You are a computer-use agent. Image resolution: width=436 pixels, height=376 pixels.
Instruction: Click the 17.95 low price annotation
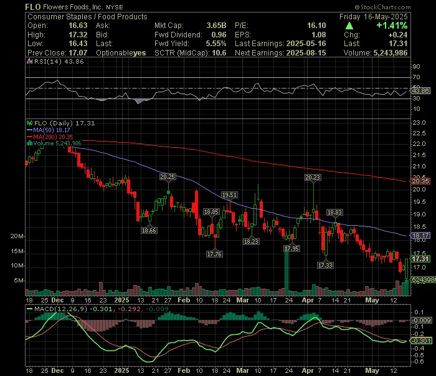click(x=291, y=249)
